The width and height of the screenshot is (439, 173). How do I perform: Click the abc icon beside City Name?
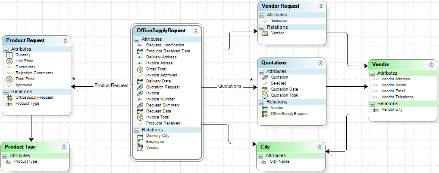click(x=263, y=161)
